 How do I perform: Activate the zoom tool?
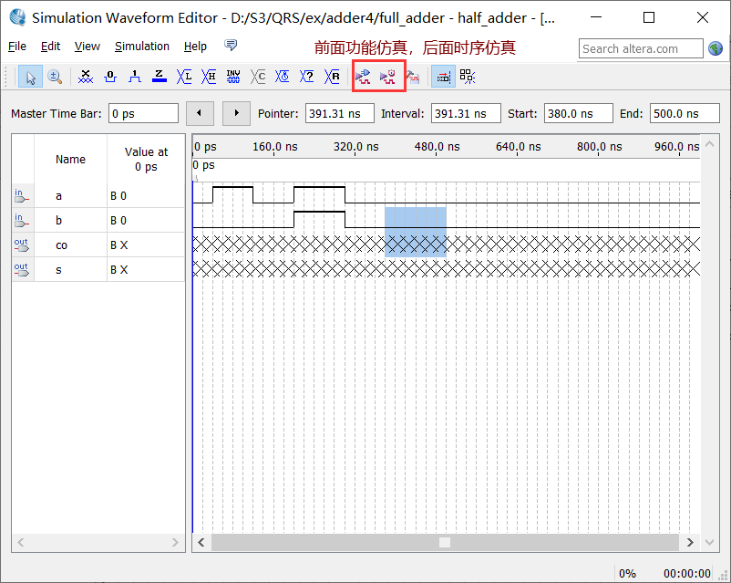tap(55, 77)
